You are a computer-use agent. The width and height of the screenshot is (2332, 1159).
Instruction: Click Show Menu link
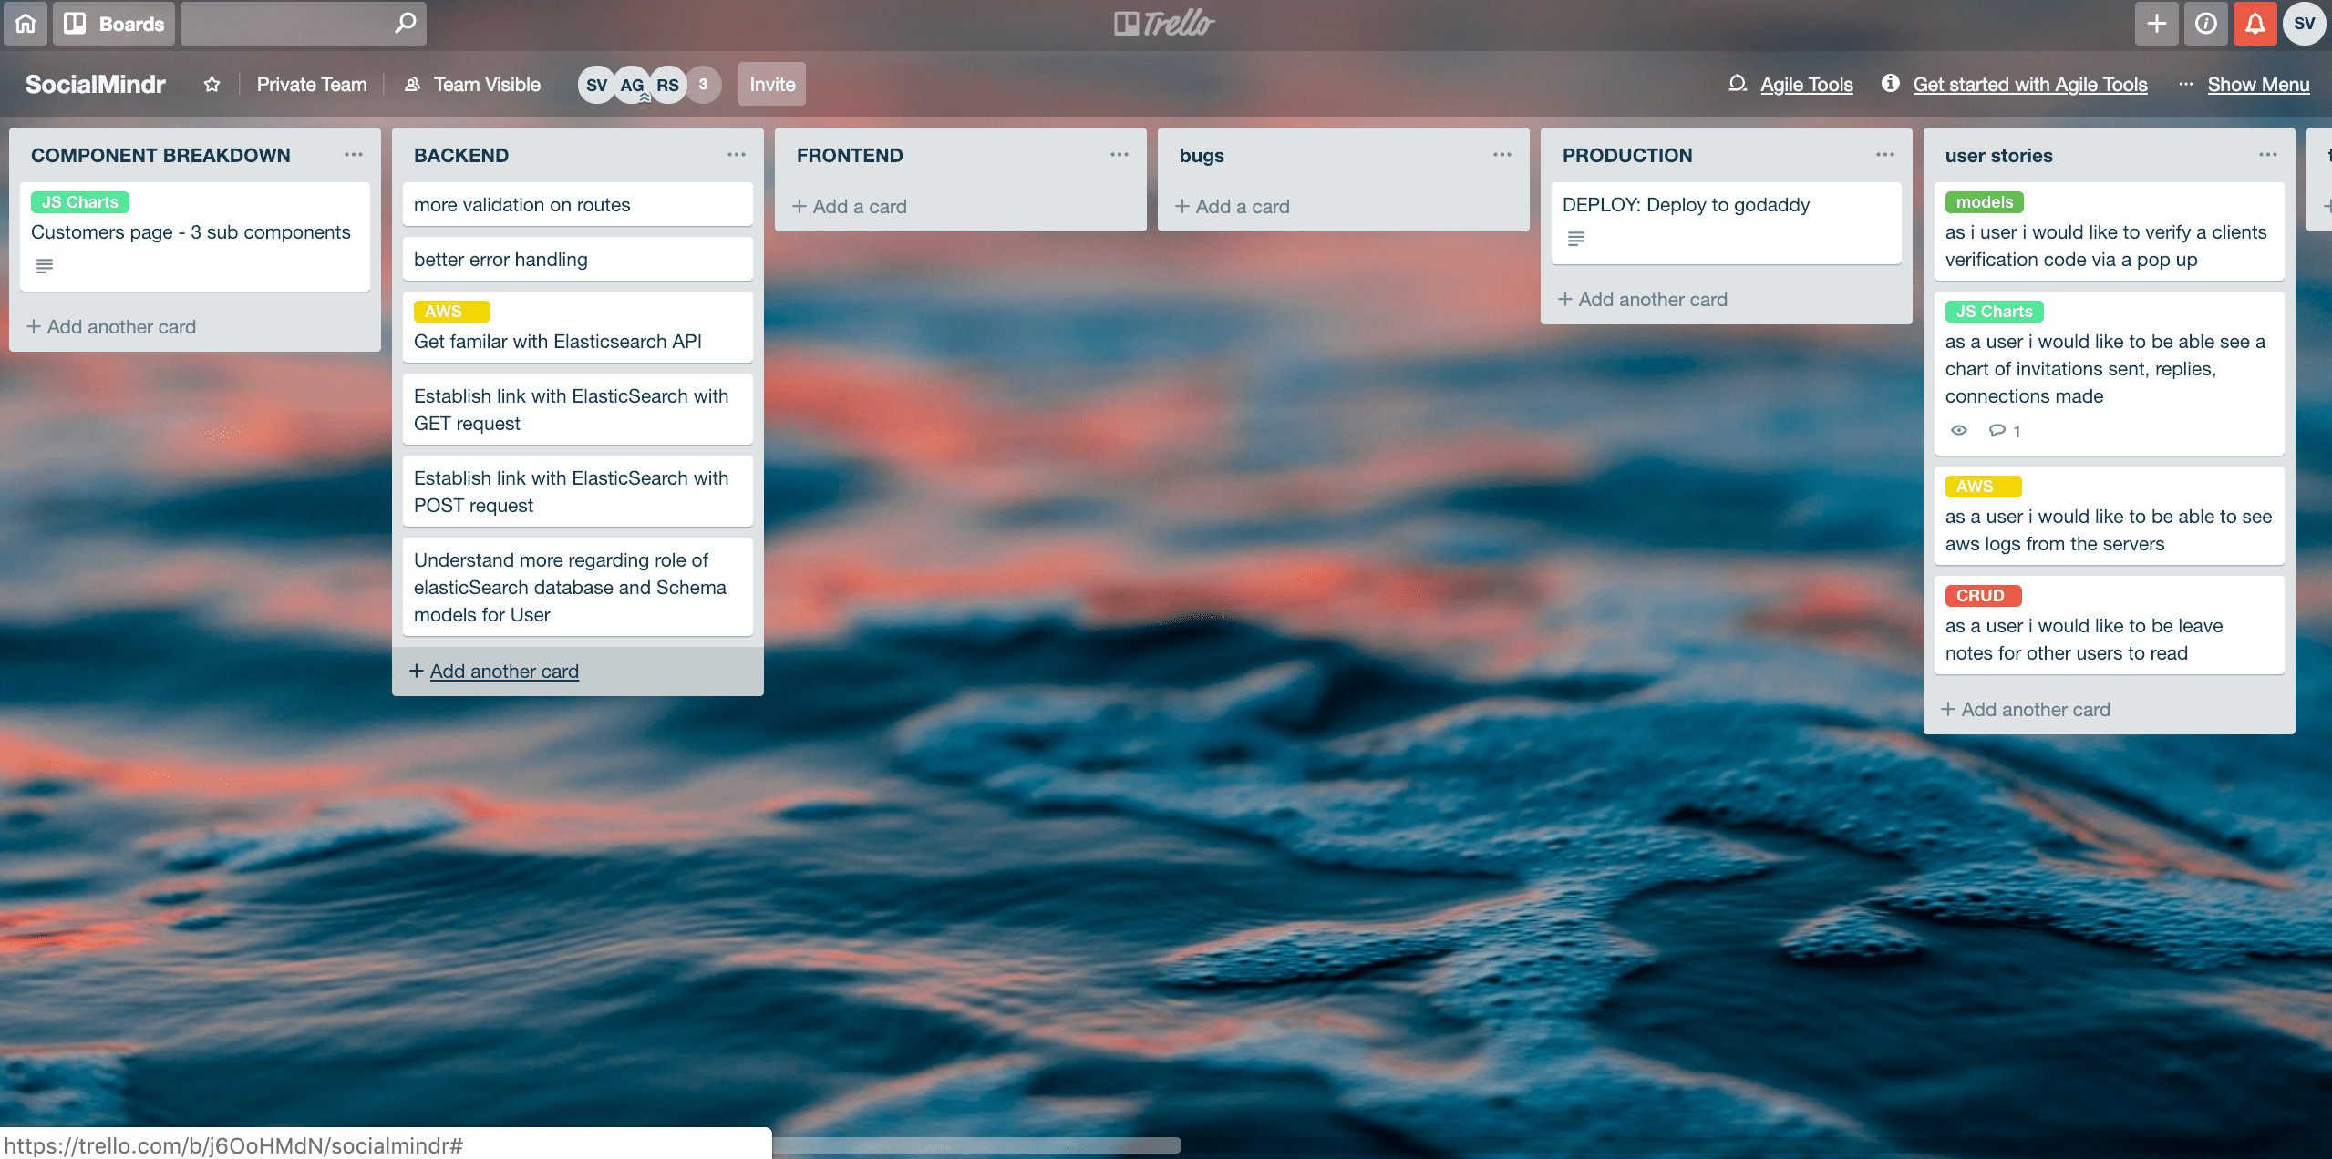[2257, 85]
